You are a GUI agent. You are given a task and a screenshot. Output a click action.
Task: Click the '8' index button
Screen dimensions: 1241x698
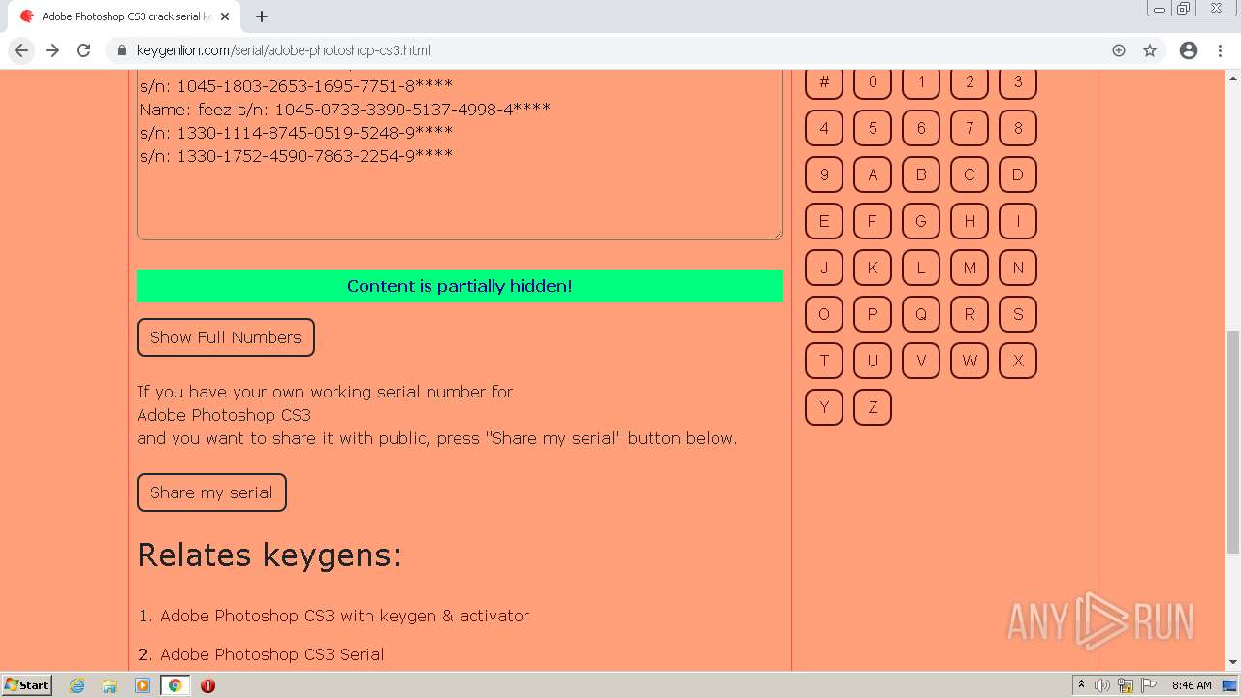pos(1018,128)
